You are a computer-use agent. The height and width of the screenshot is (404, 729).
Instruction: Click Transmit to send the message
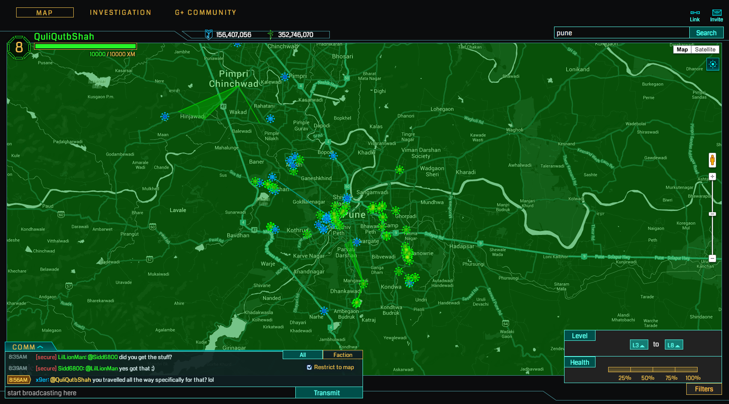tap(327, 393)
